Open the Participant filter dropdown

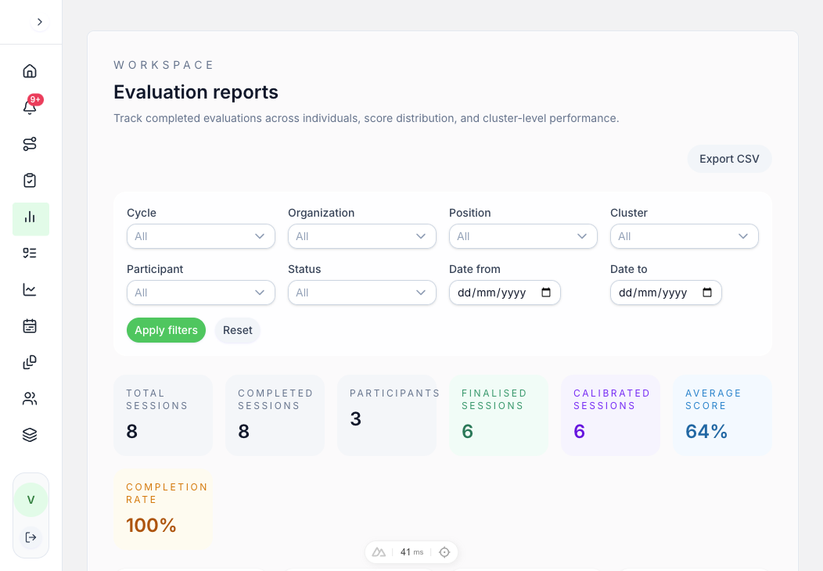pyautogui.click(x=201, y=293)
